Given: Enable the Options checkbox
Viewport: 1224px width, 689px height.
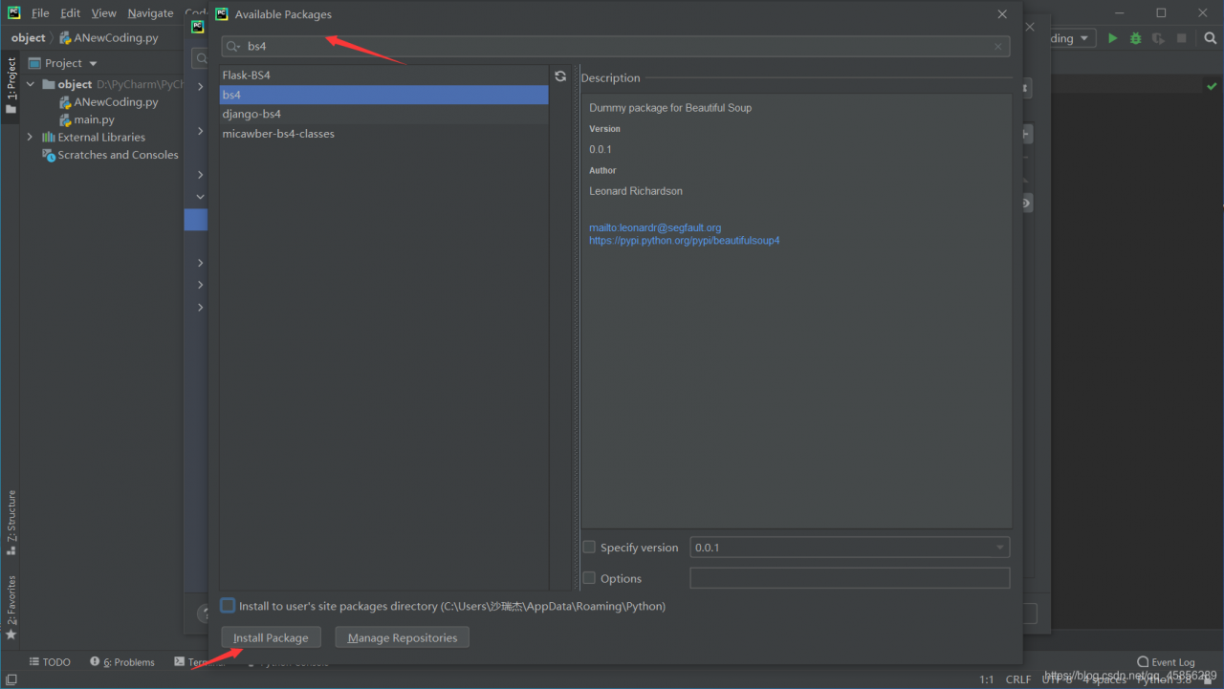Looking at the screenshot, I should tap(589, 578).
